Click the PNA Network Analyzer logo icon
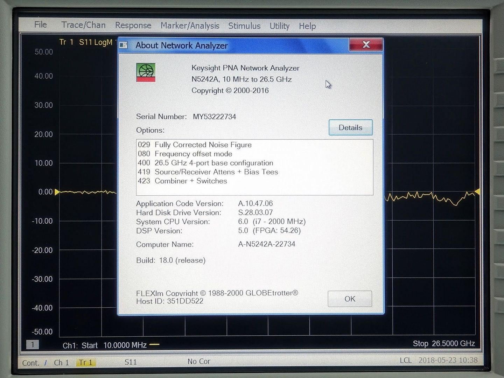The height and width of the screenshot is (378, 504). pos(146,72)
